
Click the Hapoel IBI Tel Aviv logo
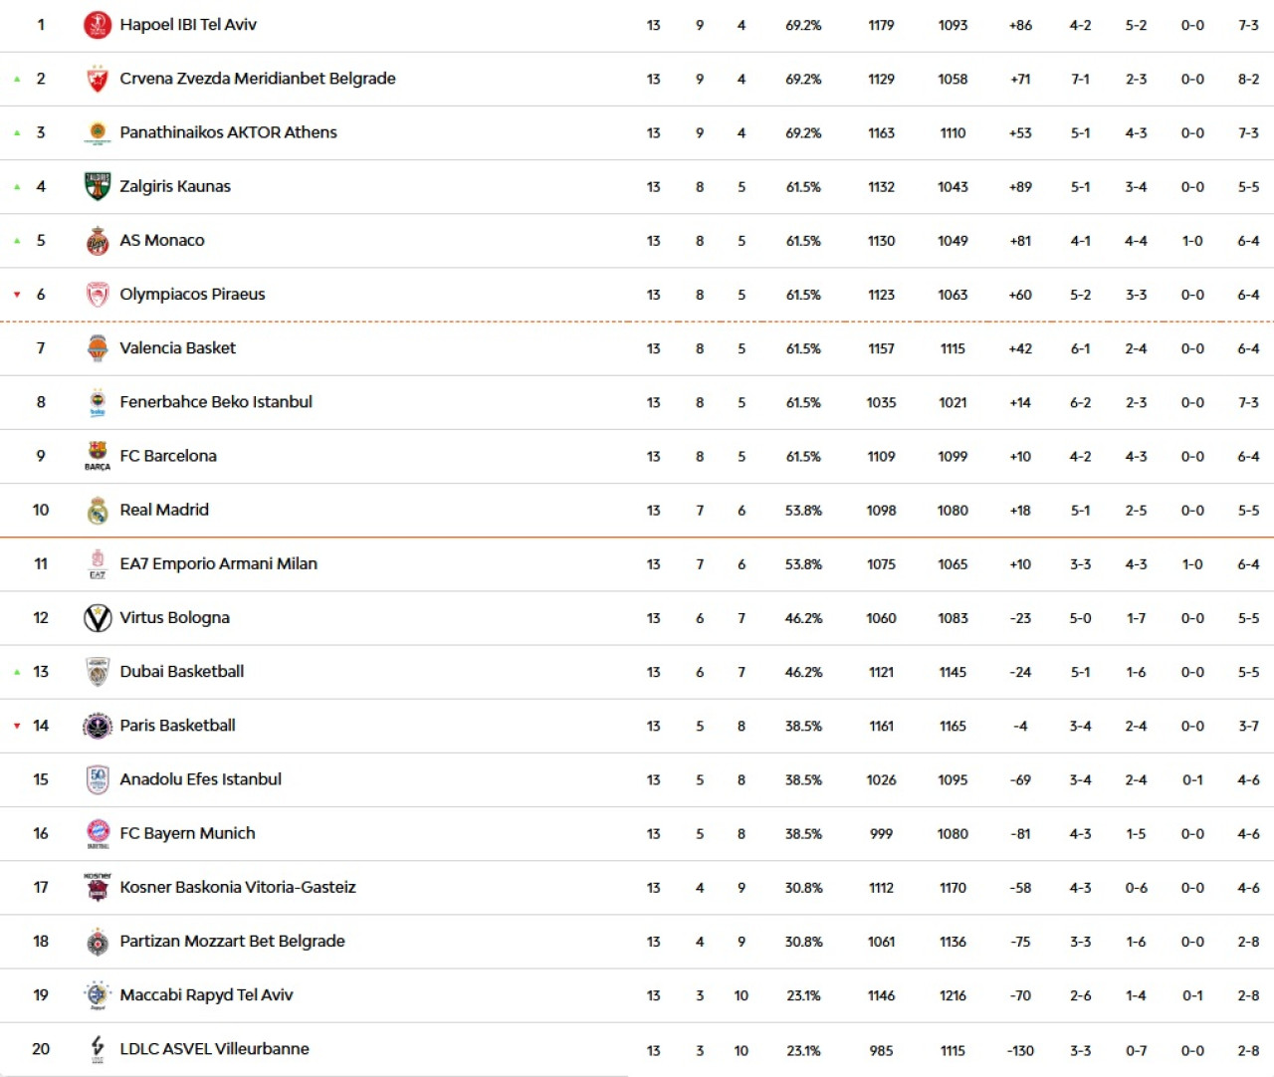click(98, 25)
